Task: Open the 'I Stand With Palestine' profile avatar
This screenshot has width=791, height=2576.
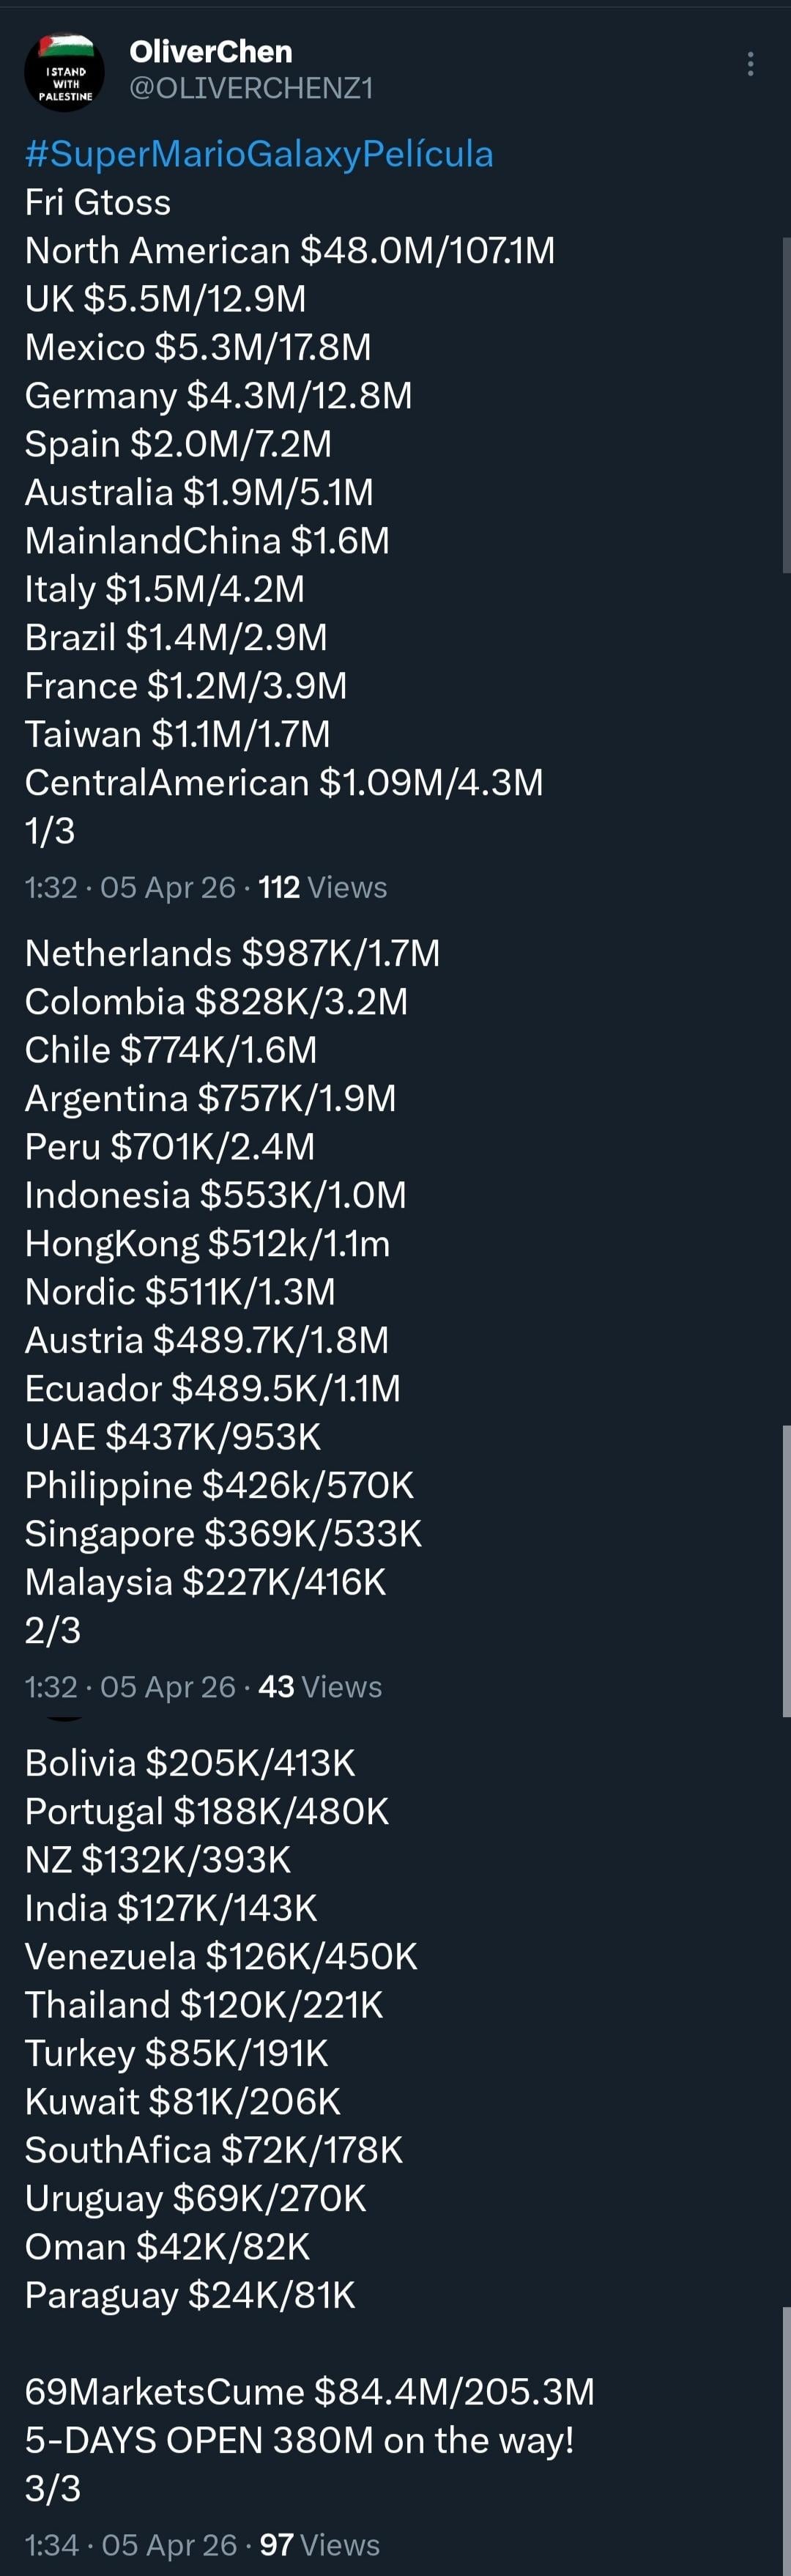Action: point(65,71)
